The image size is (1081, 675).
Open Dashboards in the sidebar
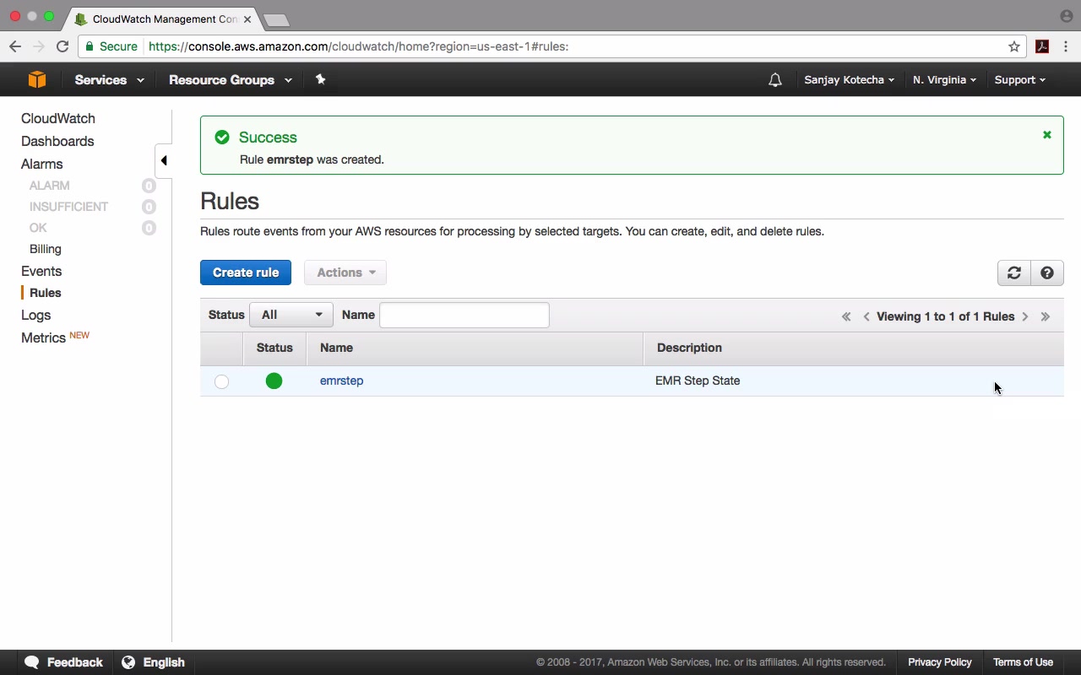[x=57, y=141]
